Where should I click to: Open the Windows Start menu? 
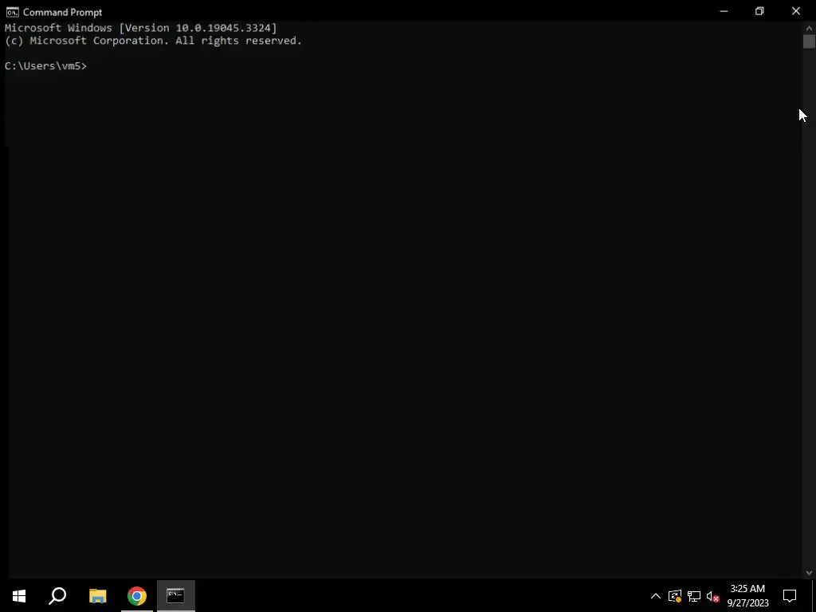coord(19,596)
